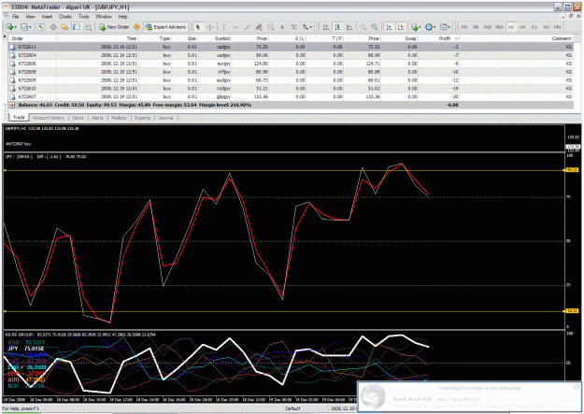Toggle the Expert Advisors button
Screen dimensions: 584x414
click(x=165, y=27)
